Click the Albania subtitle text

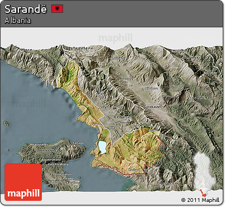click(18, 21)
